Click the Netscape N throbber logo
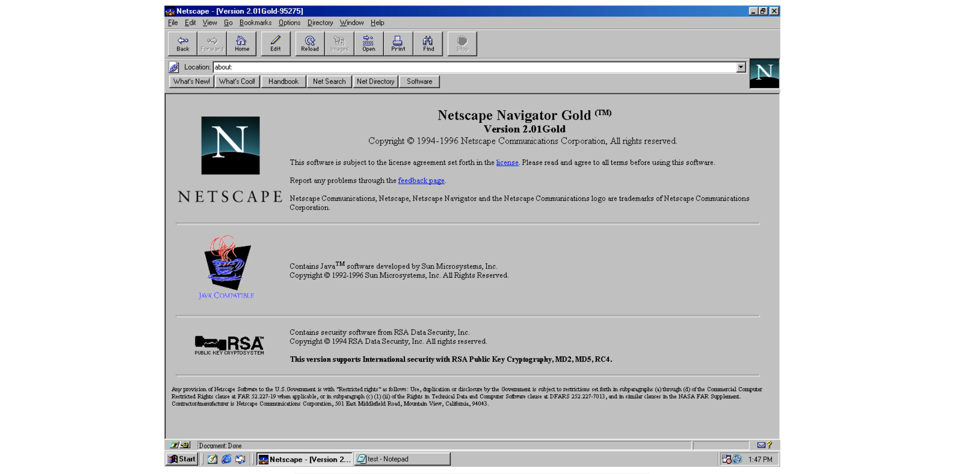963x474 pixels. pos(764,73)
